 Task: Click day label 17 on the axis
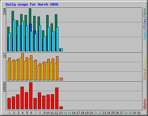point(78,113)
